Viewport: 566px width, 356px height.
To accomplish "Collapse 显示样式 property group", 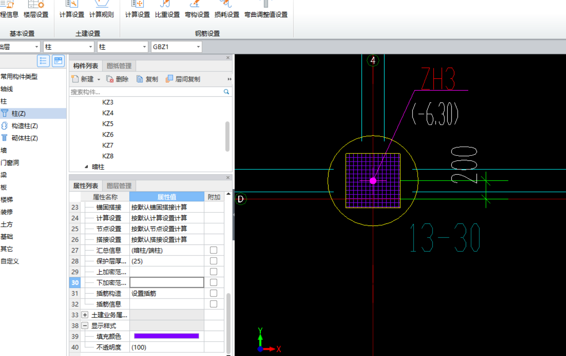I will (x=85, y=326).
